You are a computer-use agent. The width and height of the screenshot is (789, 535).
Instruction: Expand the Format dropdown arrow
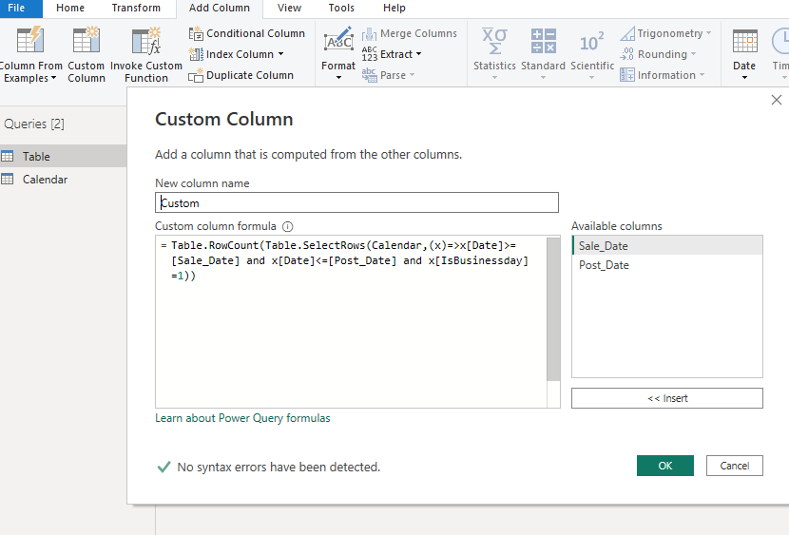pos(338,77)
